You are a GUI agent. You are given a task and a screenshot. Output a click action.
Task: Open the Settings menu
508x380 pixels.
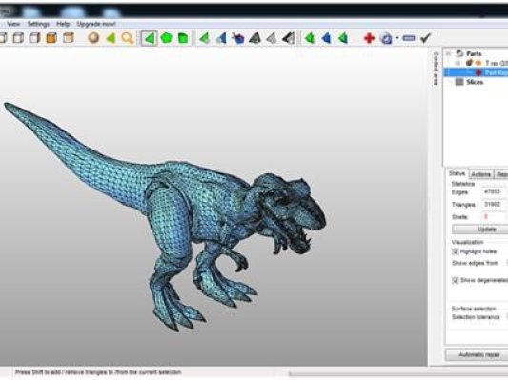point(38,24)
